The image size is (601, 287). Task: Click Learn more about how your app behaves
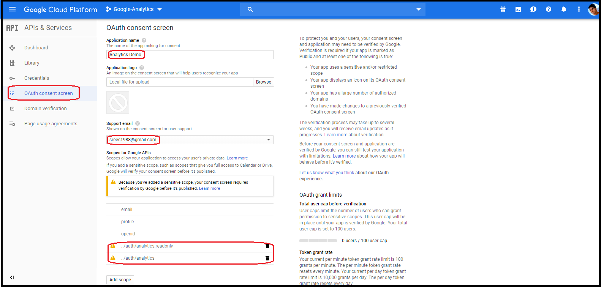pos(344,156)
